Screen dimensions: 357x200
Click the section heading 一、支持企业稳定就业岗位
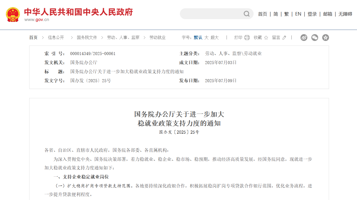(81, 177)
